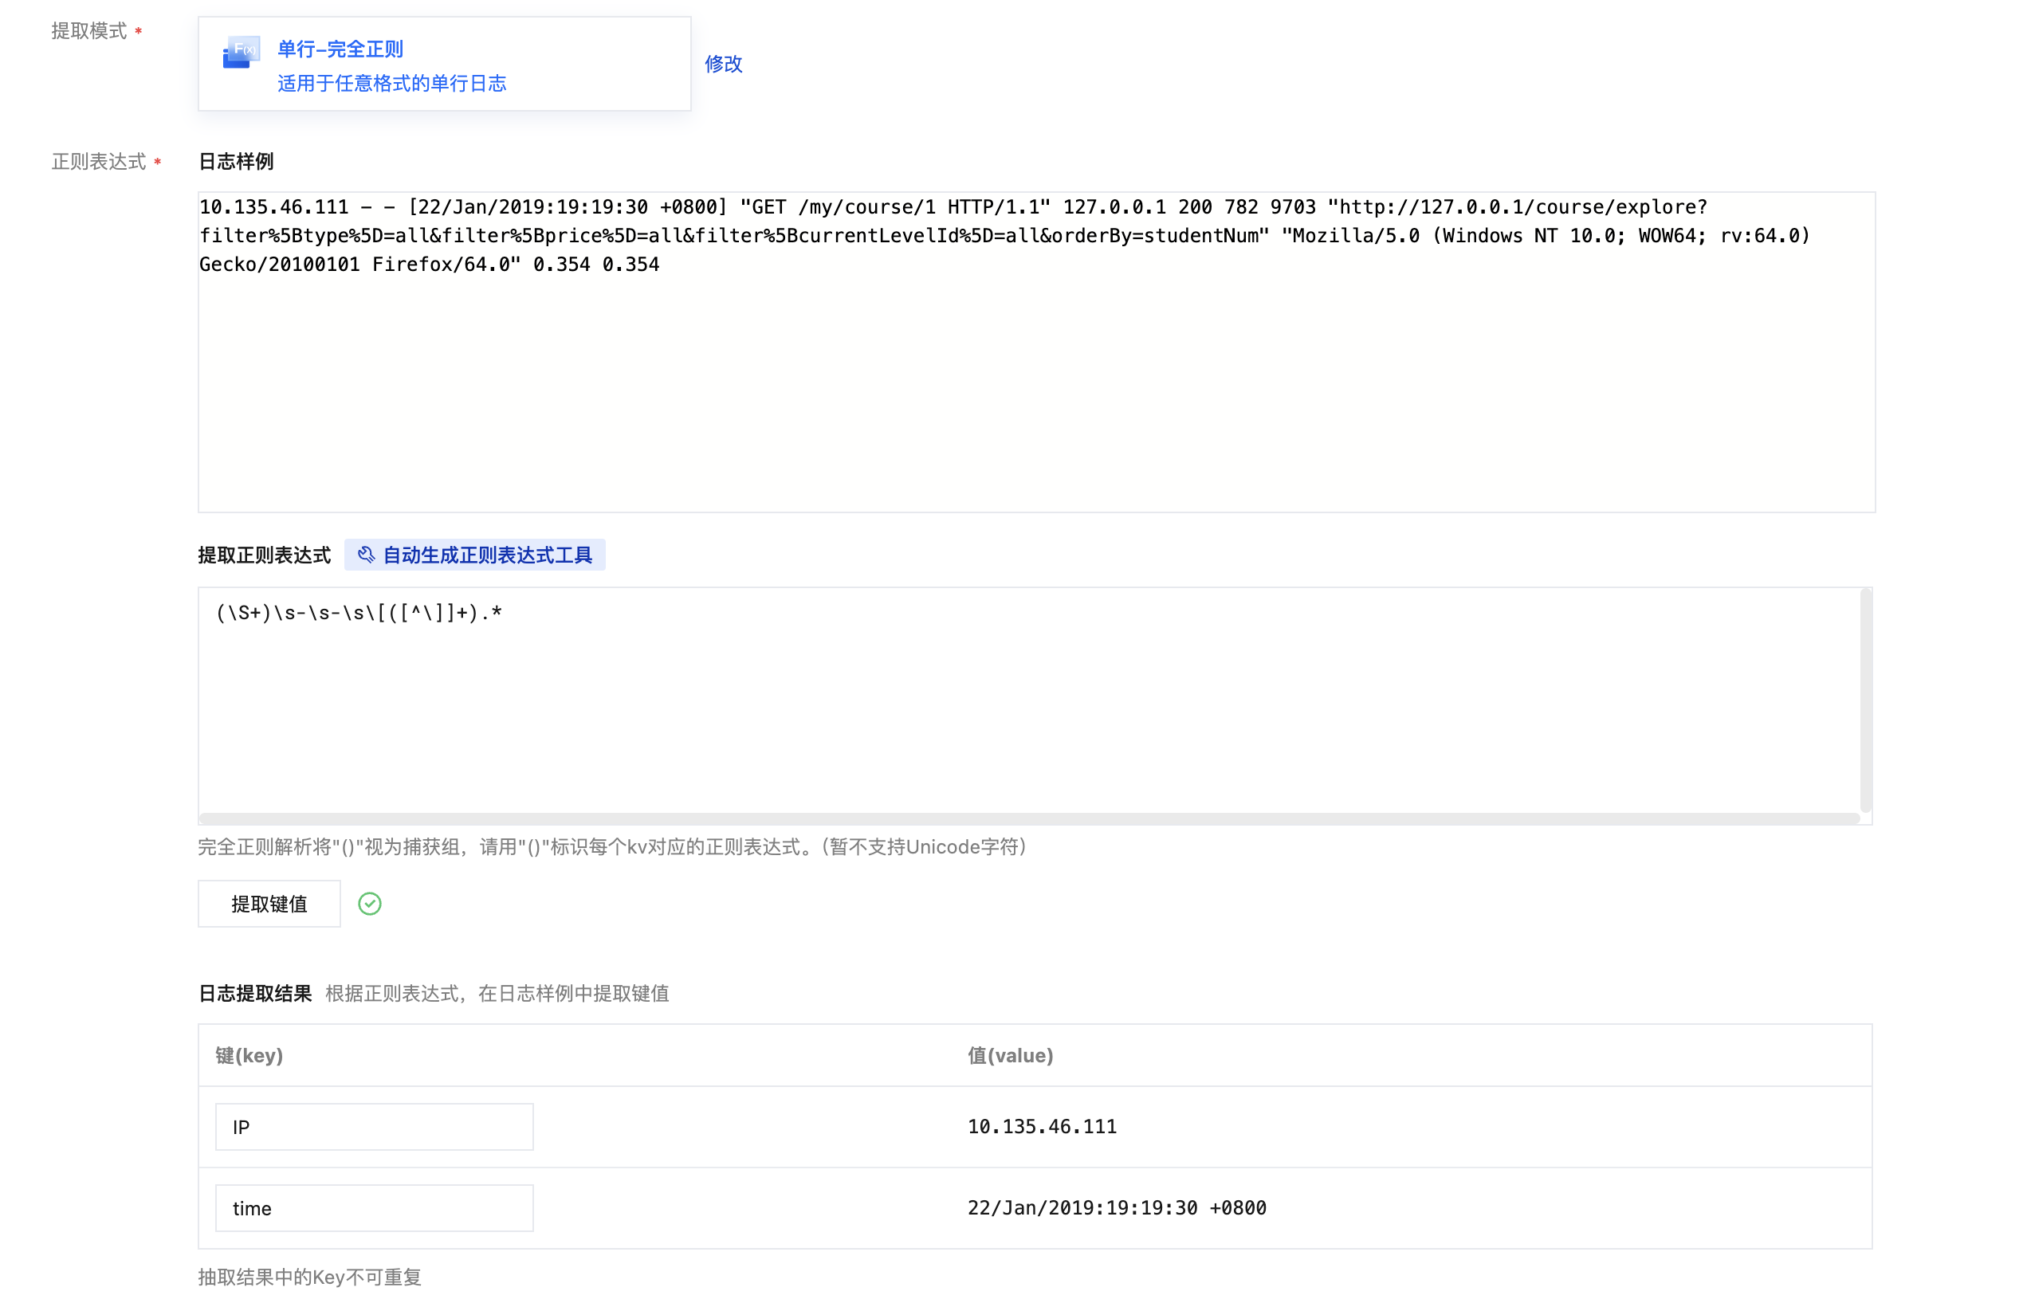
Task: Edit the IP key name field
Action: pos(374,1127)
